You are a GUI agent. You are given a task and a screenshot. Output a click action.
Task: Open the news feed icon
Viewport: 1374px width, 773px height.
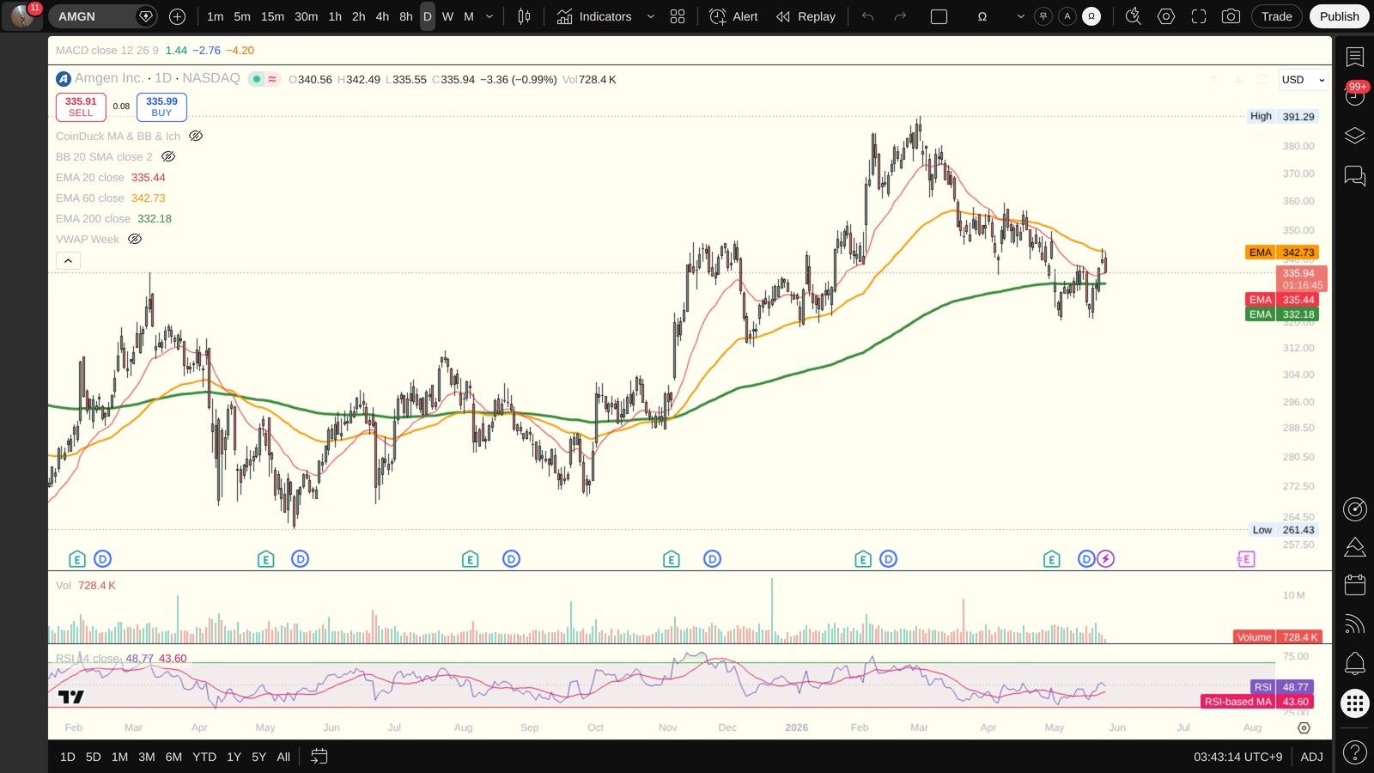(x=1355, y=624)
